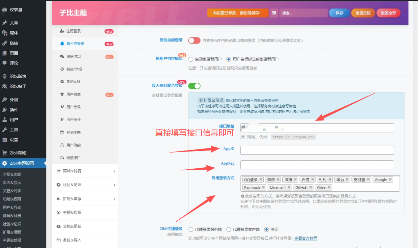Click into the AppID input field
This screenshot has width=418, height=248.
tap(317, 151)
